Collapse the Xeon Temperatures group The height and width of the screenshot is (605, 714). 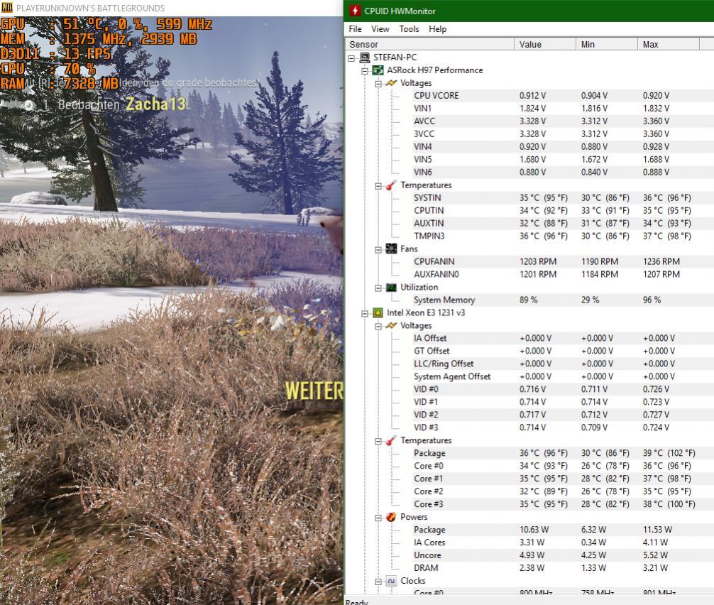click(378, 441)
